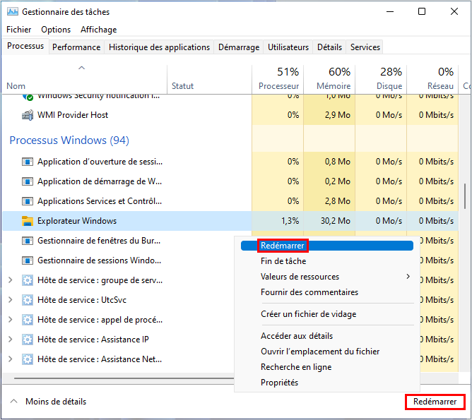The height and width of the screenshot is (420, 472).
Task: Choose Redémarrer in the context menu
Action: click(x=327, y=246)
